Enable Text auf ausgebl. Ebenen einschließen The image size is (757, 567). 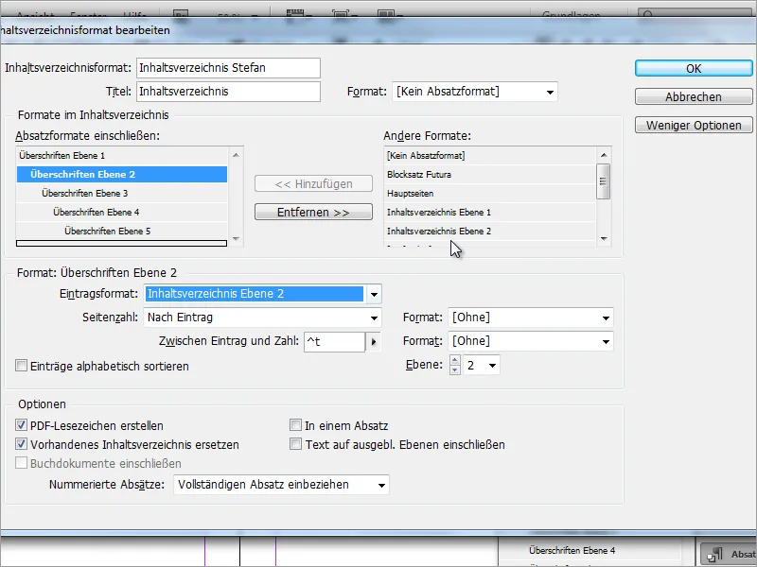(295, 444)
